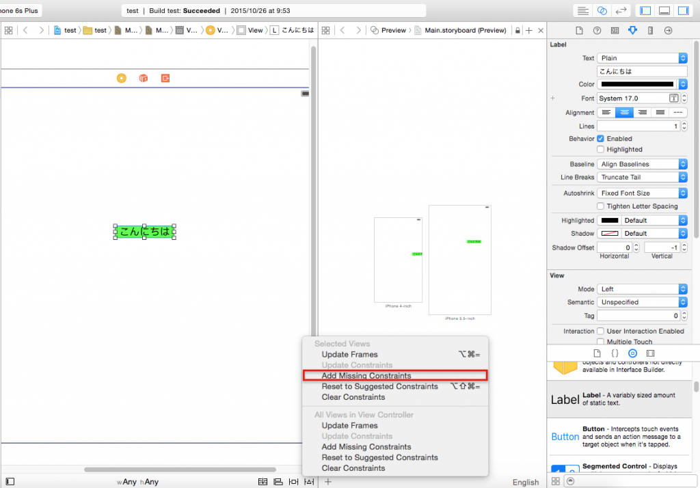
Task: Enable the Highlighted checkbox
Action: pyautogui.click(x=601, y=150)
